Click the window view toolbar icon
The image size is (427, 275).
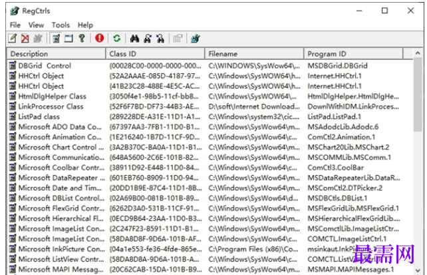pyautogui.click(x=69, y=39)
